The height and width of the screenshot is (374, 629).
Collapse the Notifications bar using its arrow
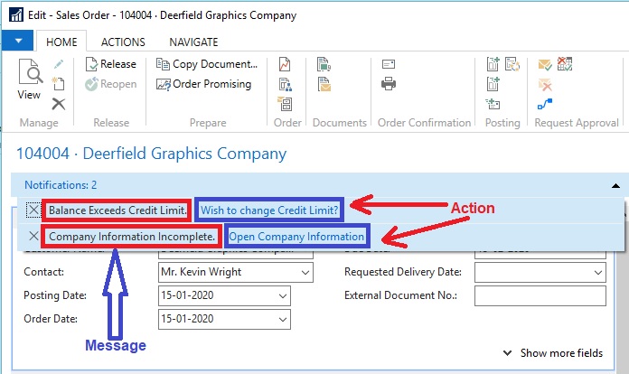615,185
